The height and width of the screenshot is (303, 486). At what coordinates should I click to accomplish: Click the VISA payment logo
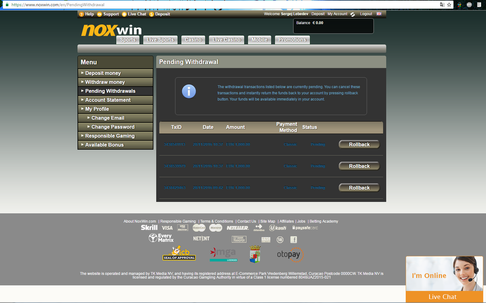tap(167, 228)
